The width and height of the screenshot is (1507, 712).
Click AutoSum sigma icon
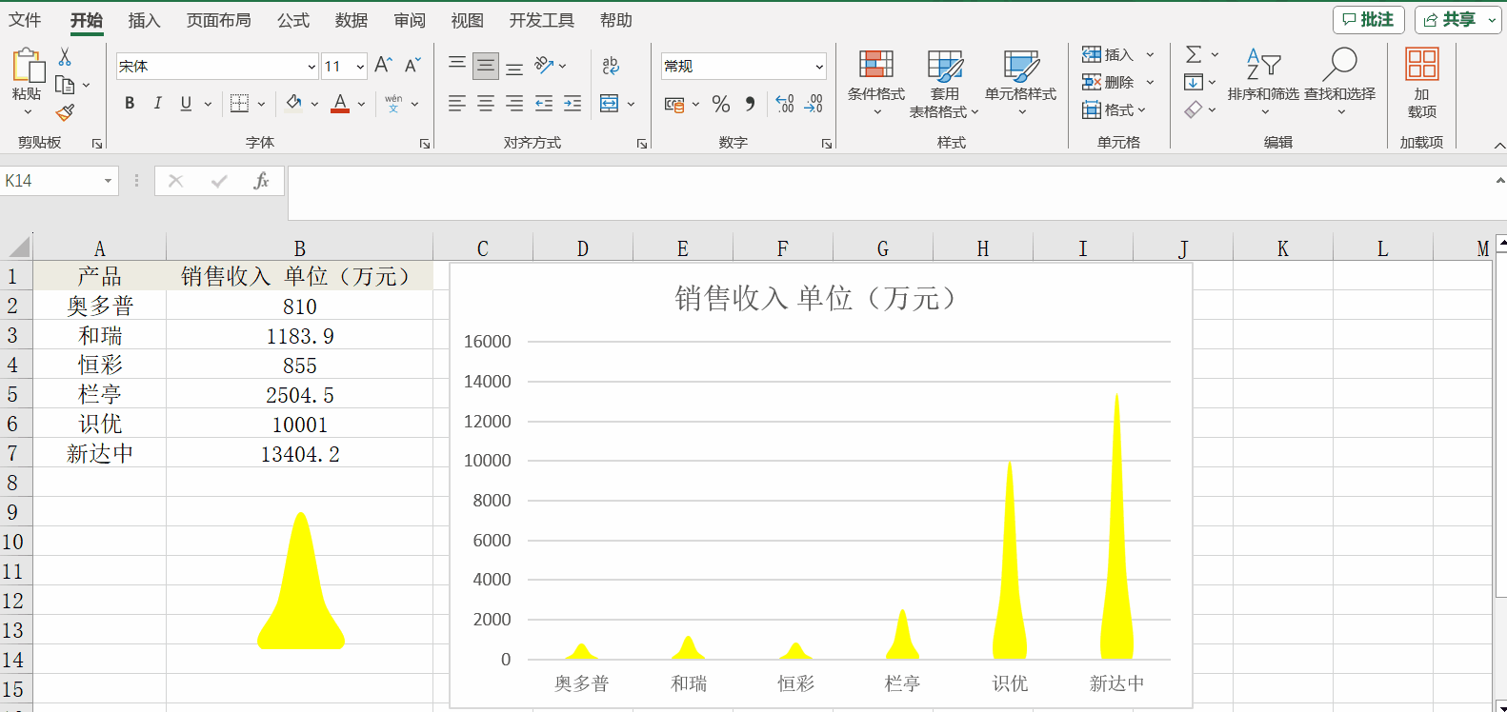[x=1194, y=54]
